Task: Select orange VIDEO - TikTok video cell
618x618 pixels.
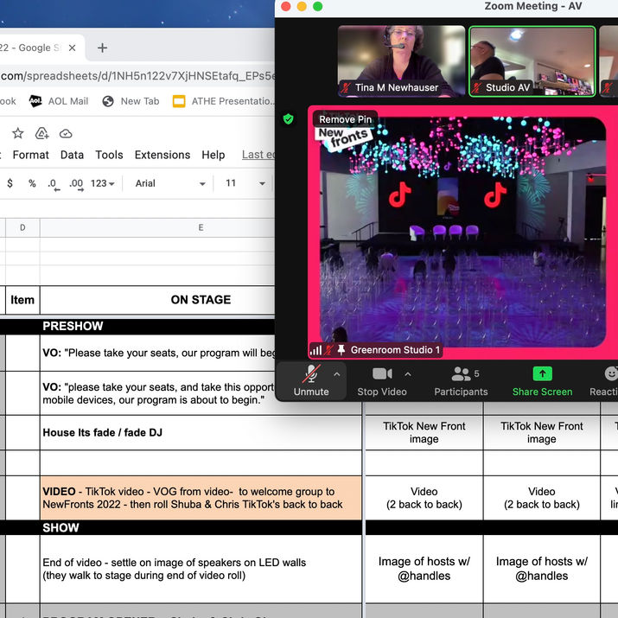Action: 201,498
